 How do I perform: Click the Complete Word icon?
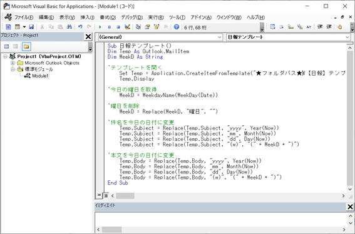point(309,27)
